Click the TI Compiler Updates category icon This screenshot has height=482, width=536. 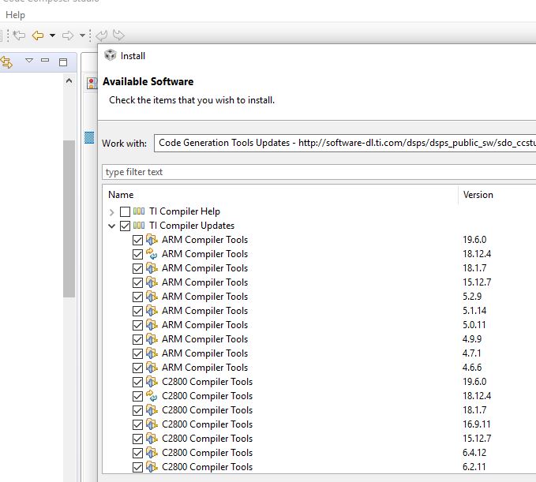click(x=139, y=225)
